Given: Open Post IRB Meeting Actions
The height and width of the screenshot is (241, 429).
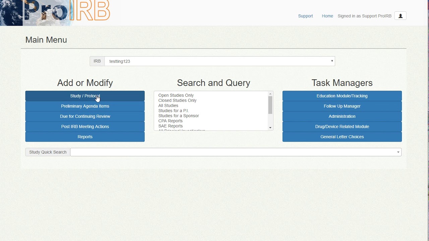Looking at the screenshot, I should 85,127.
